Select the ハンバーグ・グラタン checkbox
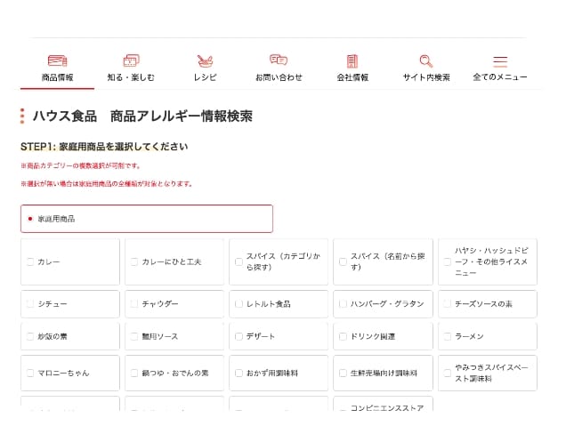566x434 pixels. point(343,304)
